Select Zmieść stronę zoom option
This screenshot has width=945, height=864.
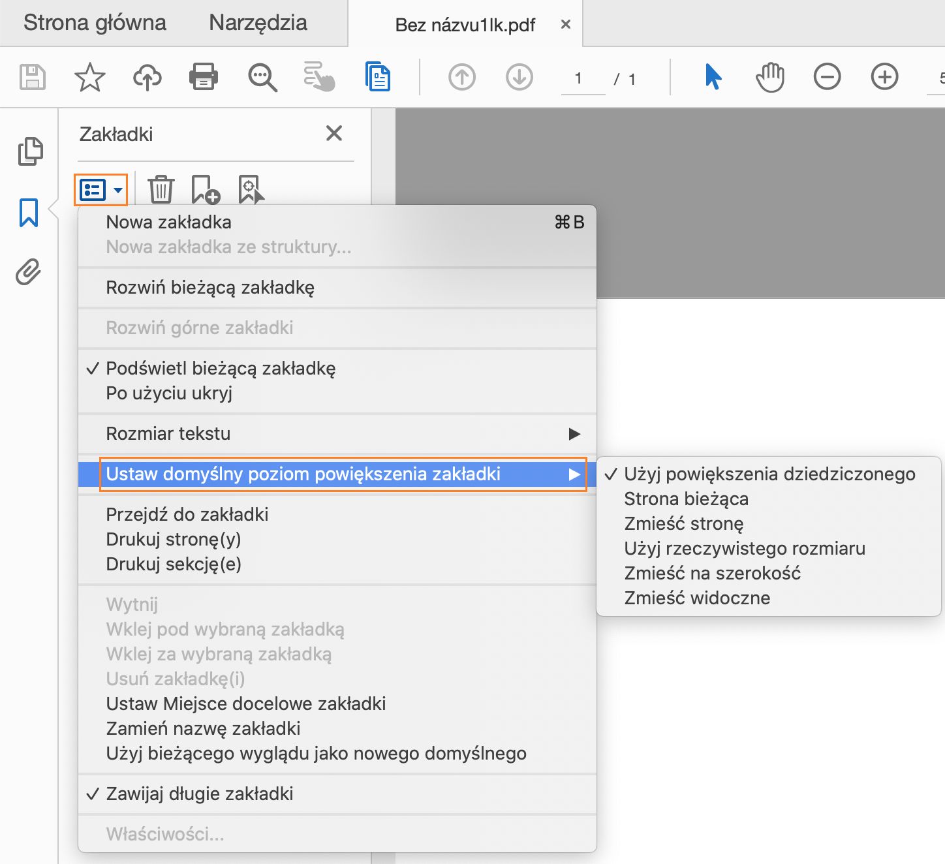(x=769, y=524)
